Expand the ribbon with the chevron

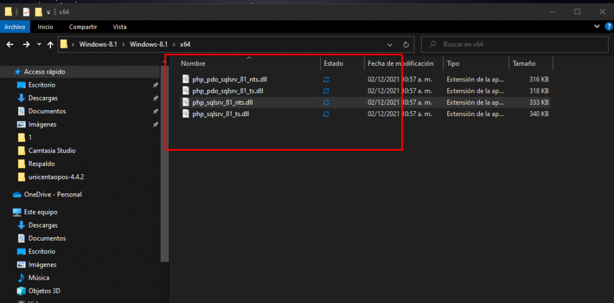597,27
